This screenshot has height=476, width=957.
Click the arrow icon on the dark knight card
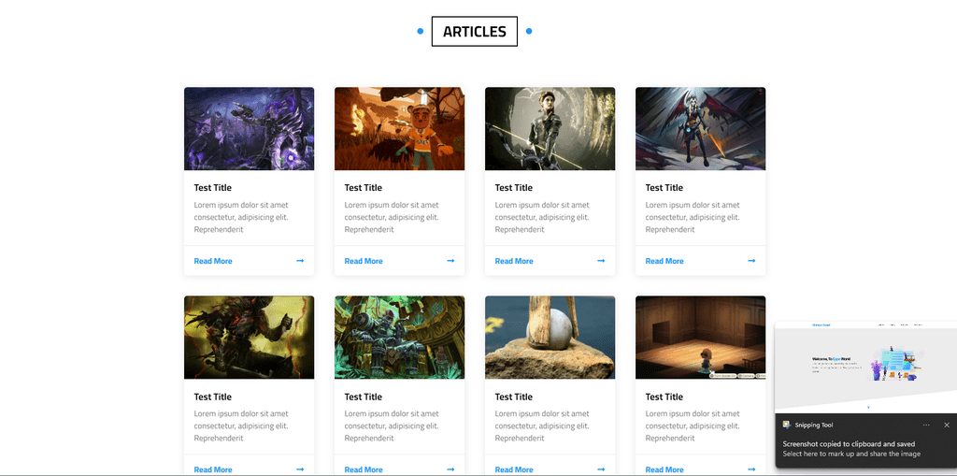[x=300, y=469]
